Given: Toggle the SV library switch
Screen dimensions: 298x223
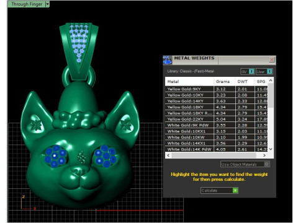Looking at the screenshot, I should tap(248, 71).
